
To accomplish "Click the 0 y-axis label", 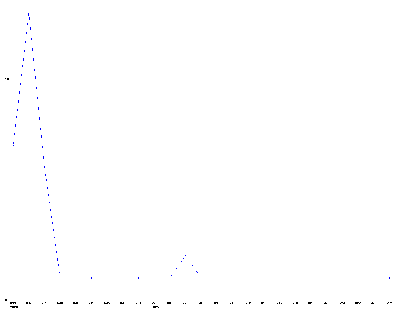I will [x=6, y=300].
